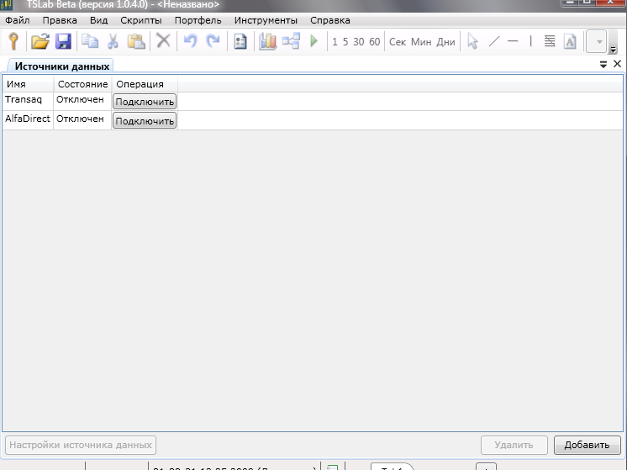Select the cursor pointer tool
The height and width of the screenshot is (470, 627).
(472, 41)
